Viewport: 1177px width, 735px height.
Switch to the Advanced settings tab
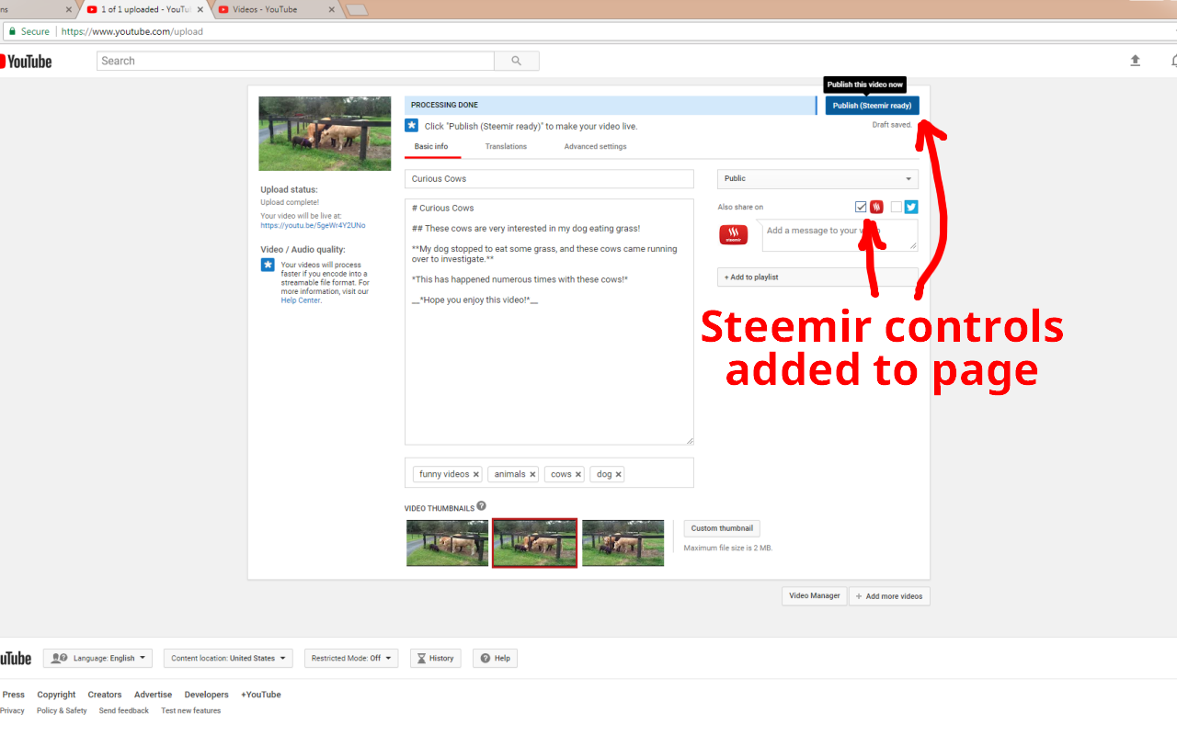(x=595, y=147)
